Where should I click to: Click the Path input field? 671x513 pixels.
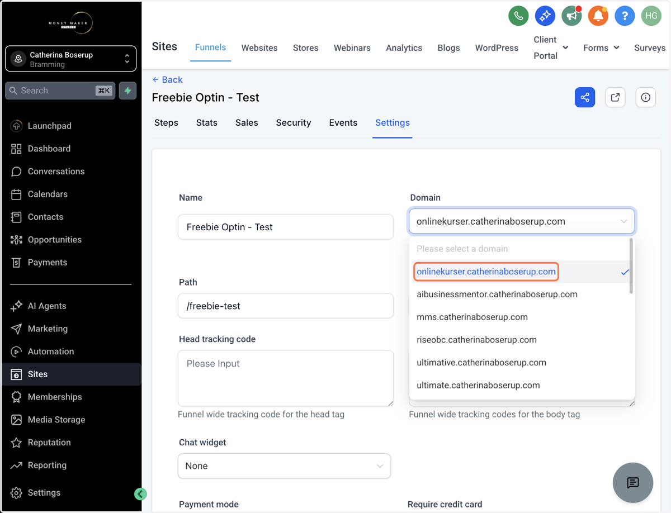pos(286,306)
